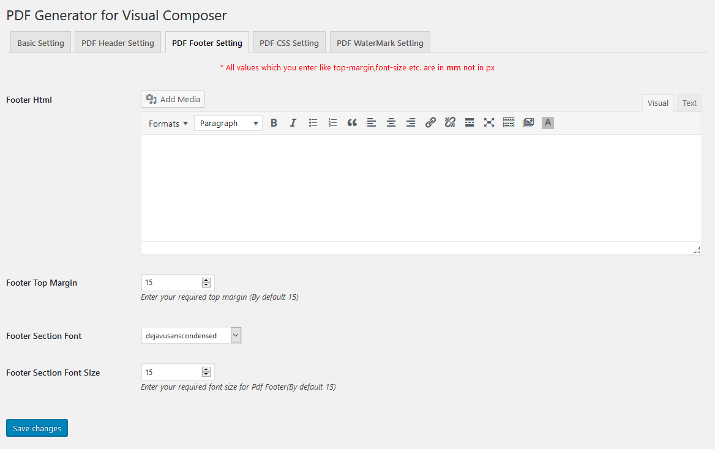Increase Footer Section Font Size with up arrow
The width and height of the screenshot is (715, 449).
[x=206, y=369]
